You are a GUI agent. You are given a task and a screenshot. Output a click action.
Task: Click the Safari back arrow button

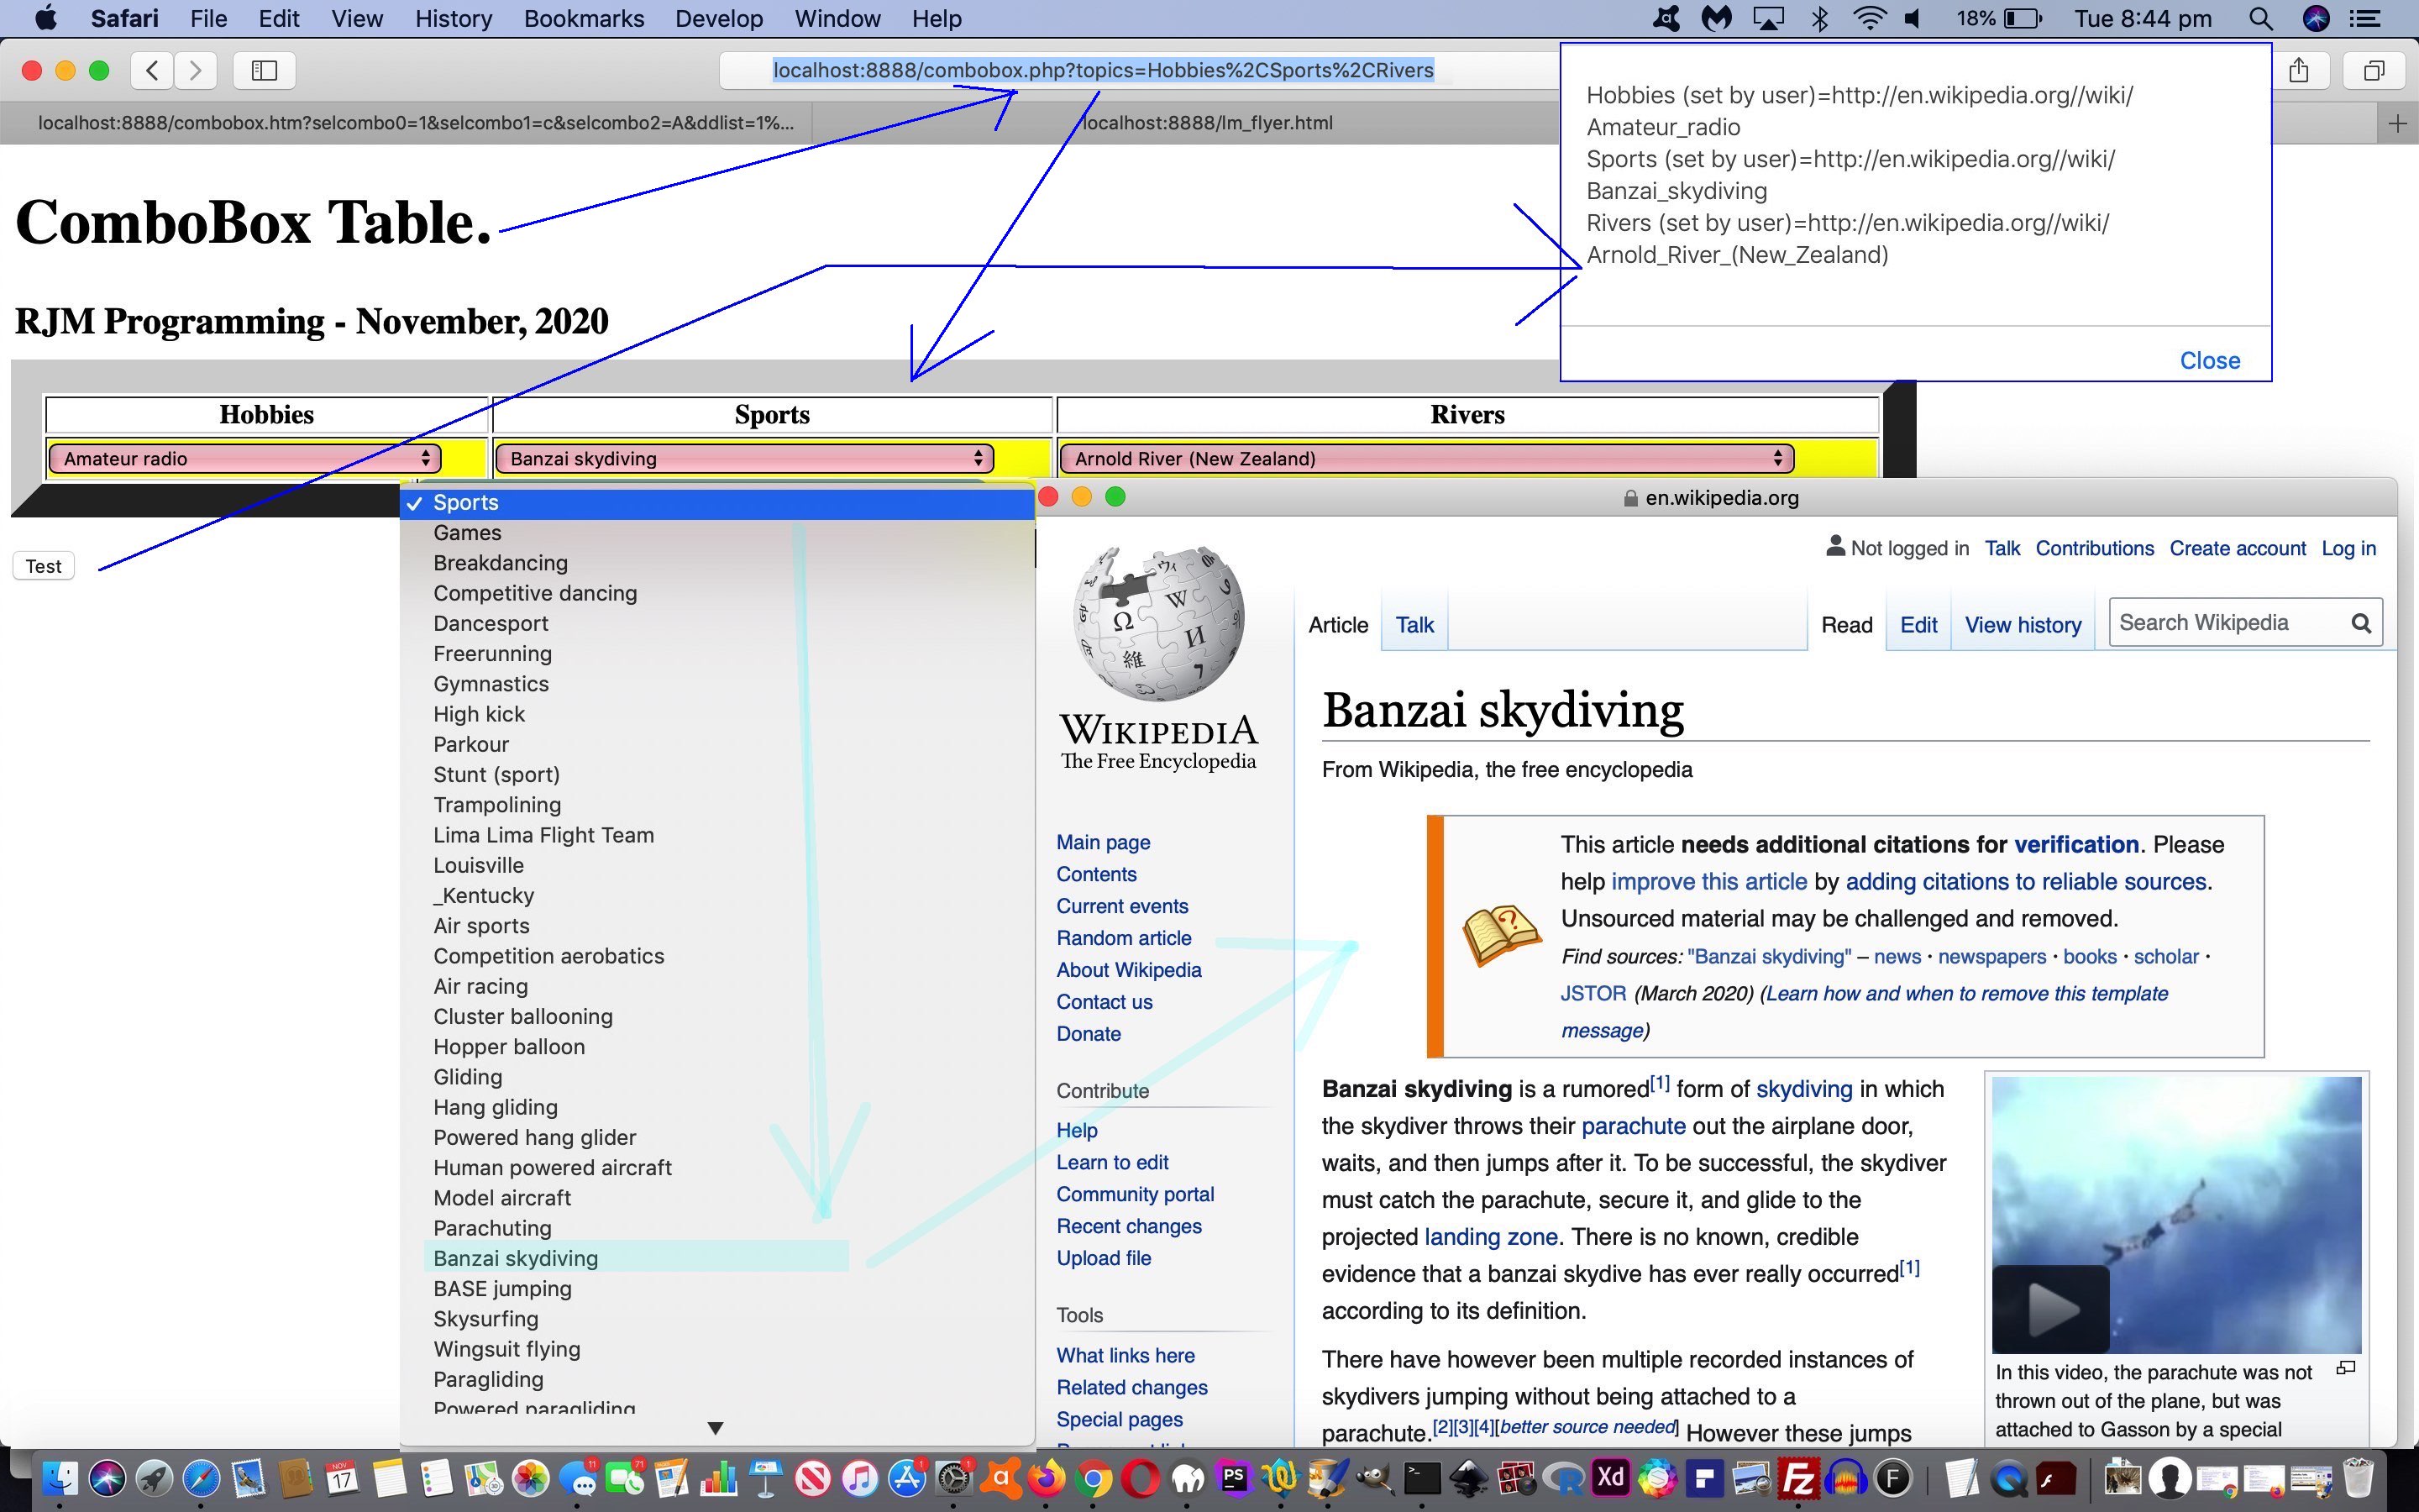(152, 70)
